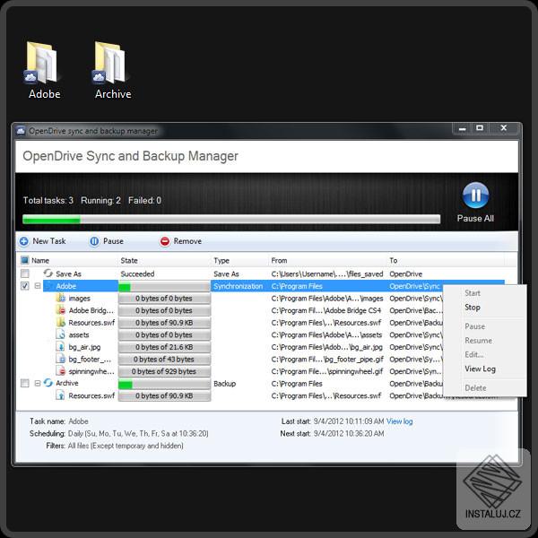Click the '0 bytes of 929 bytes' progress

coord(164,371)
